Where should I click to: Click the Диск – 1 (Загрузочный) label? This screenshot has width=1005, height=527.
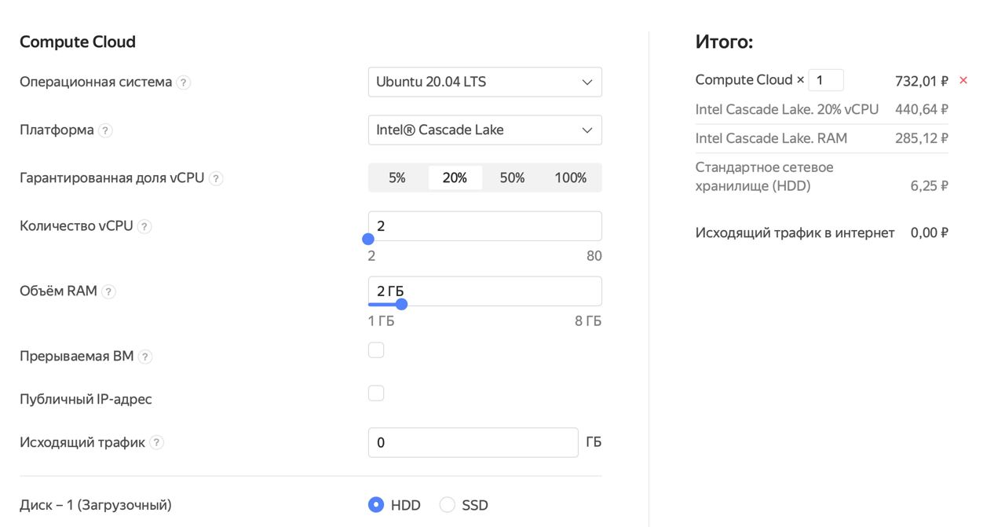point(96,505)
